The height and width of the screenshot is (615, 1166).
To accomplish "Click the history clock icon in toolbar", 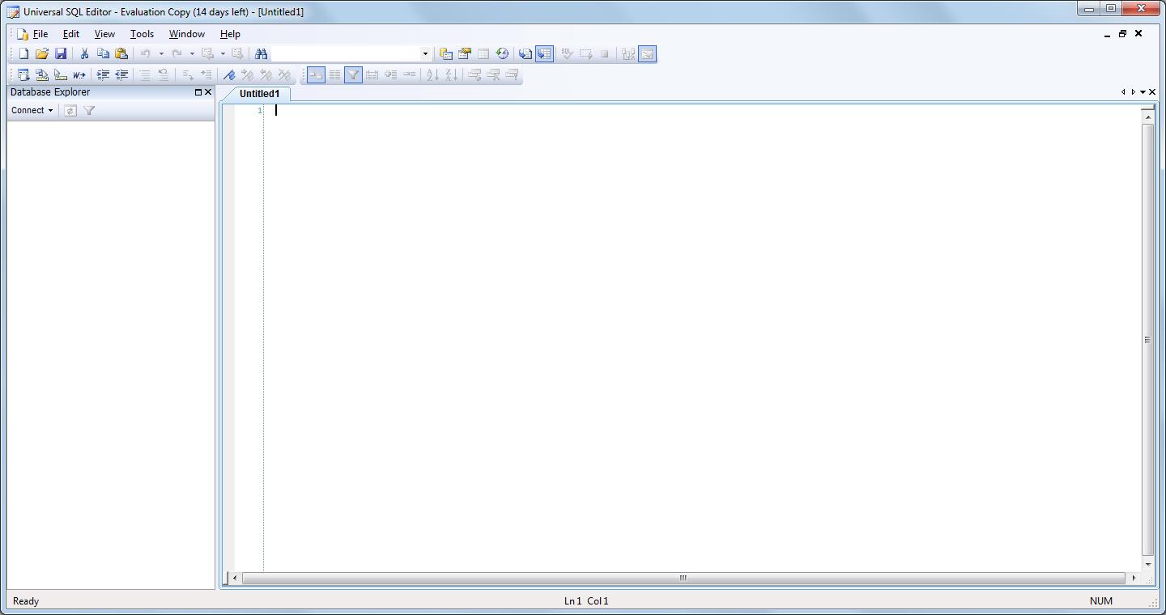I will 502,54.
